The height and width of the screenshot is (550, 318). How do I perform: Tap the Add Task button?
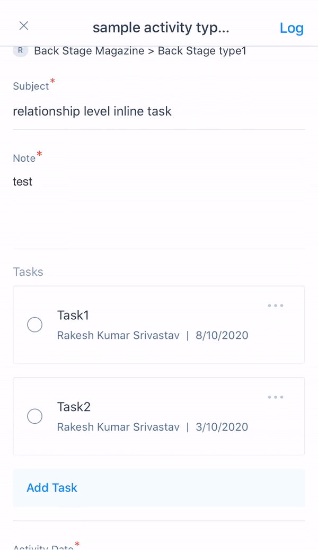52,488
